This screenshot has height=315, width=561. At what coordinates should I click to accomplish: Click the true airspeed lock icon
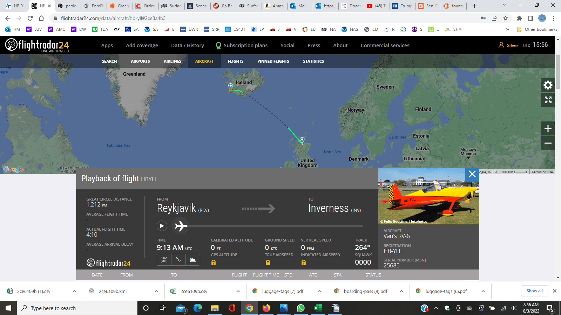pyautogui.click(x=268, y=262)
